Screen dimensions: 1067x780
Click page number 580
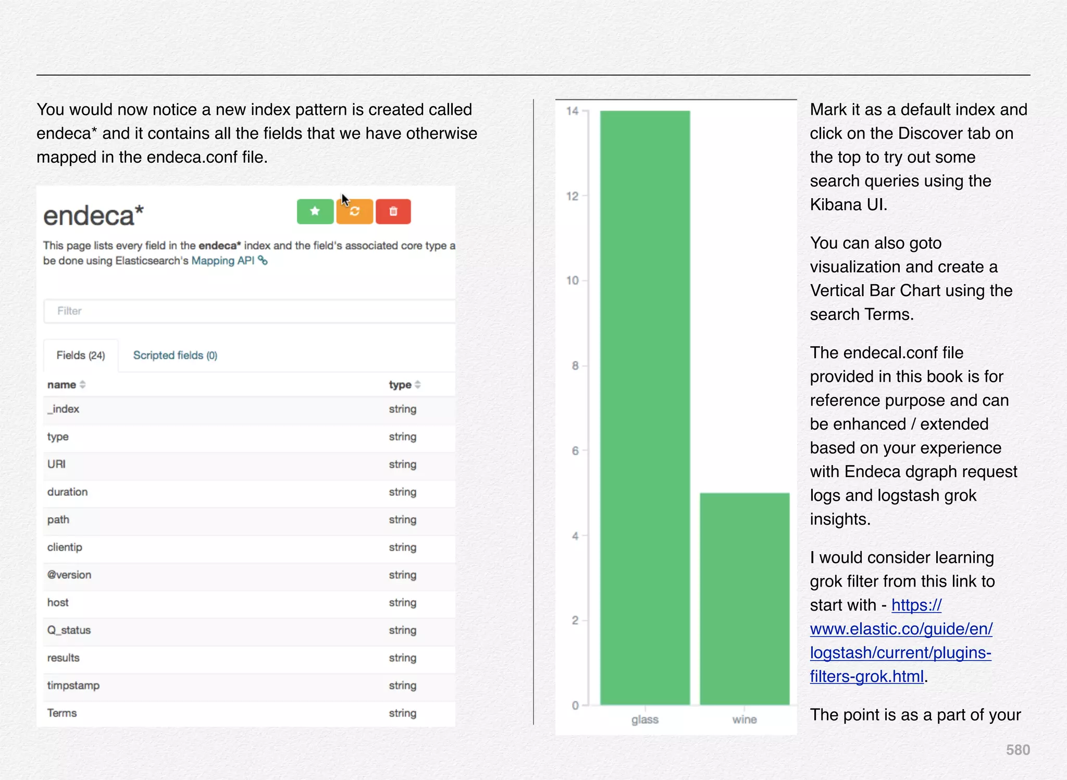tap(1018, 750)
